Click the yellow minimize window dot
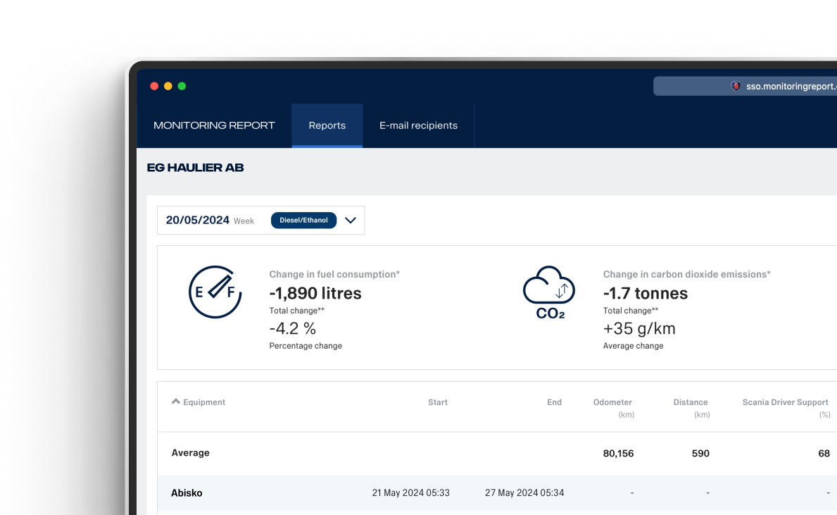This screenshot has height=515, width=837. click(x=168, y=86)
